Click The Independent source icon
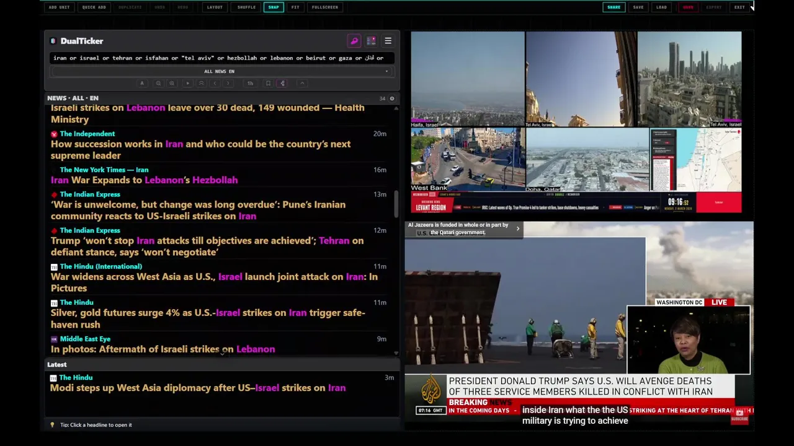Viewport: 794px width, 446px height. point(54,134)
